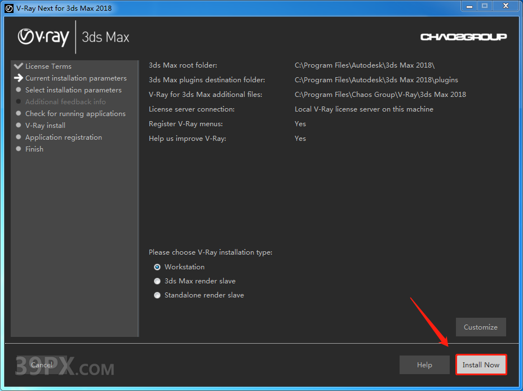Viewport: 523px width, 391px height.
Task: Select Check for running applications step
Action: [76, 114]
